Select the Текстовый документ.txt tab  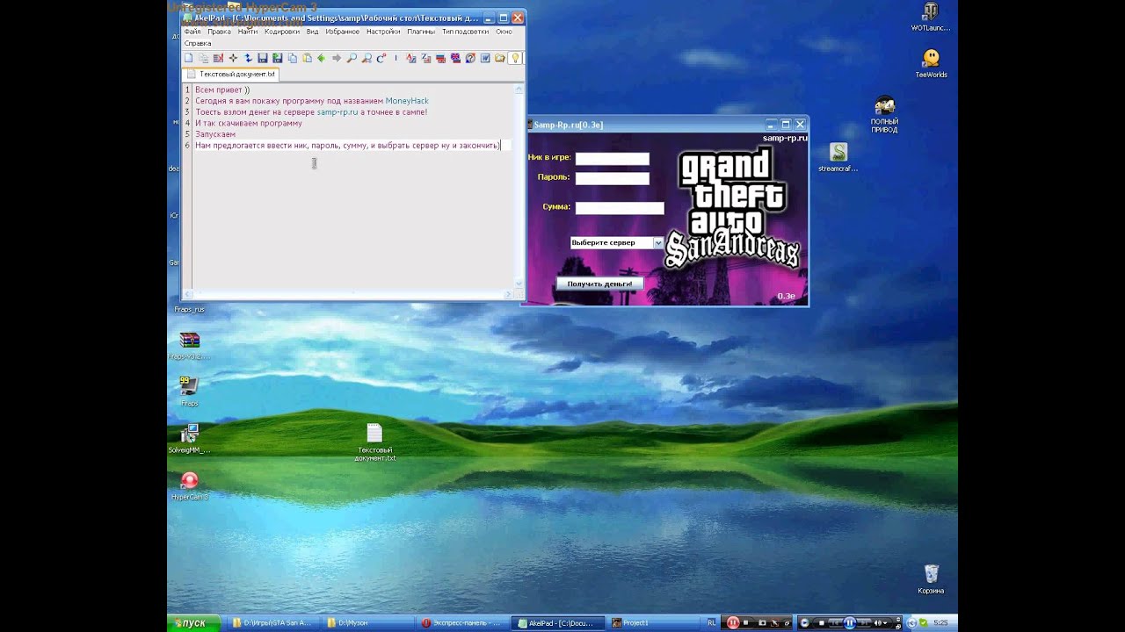click(x=231, y=75)
